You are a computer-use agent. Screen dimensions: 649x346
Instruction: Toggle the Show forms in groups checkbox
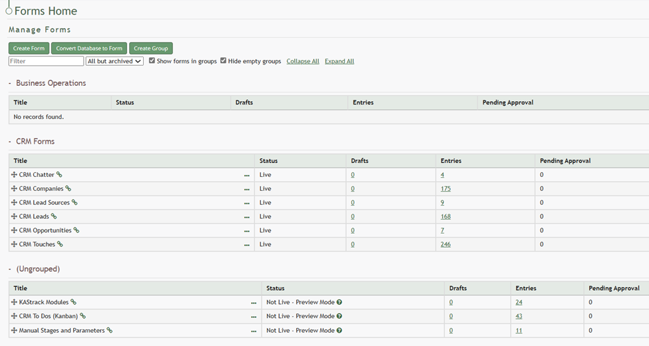click(x=152, y=61)
